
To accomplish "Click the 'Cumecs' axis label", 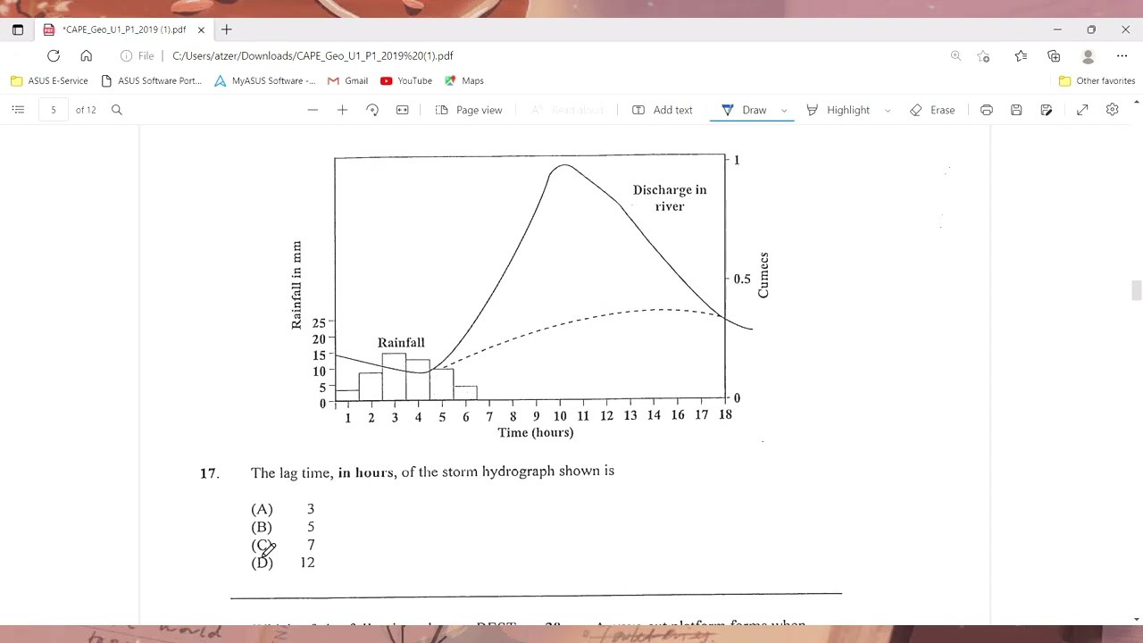I will [x=763, y=275].
